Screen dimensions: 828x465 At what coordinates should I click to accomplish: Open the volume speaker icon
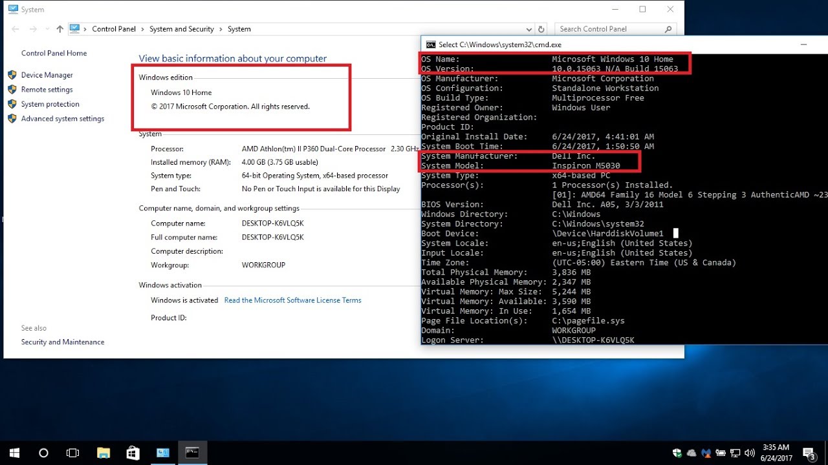(750, 453)
